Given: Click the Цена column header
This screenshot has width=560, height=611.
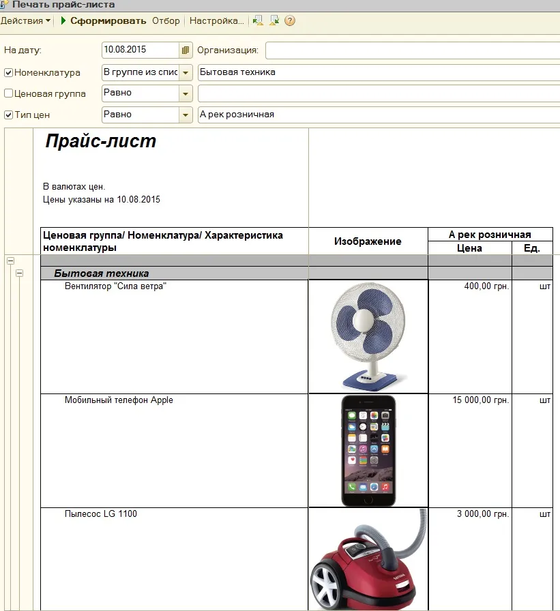Looking at the screenshot, I should click(469, 248).
